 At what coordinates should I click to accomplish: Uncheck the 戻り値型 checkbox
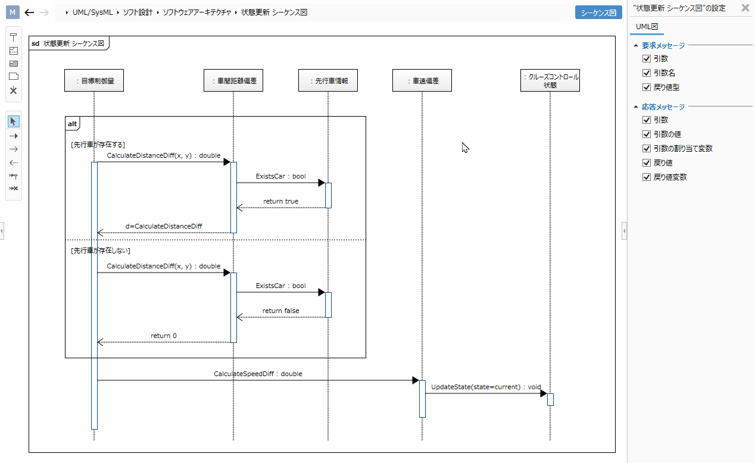point(646,87)
